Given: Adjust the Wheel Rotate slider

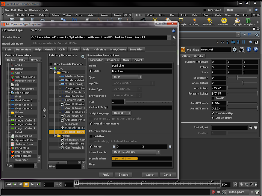Looking at the screenshot, I should point(242,83).
